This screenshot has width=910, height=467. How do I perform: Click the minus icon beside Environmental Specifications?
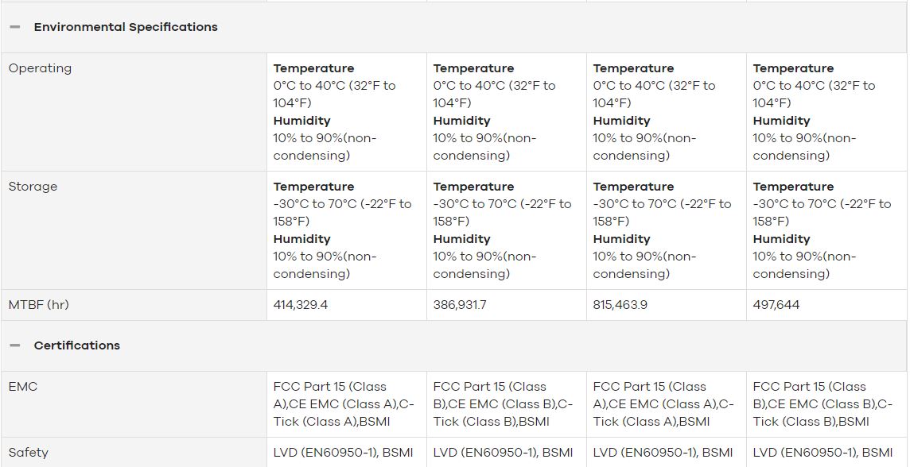tap(15, 27)
